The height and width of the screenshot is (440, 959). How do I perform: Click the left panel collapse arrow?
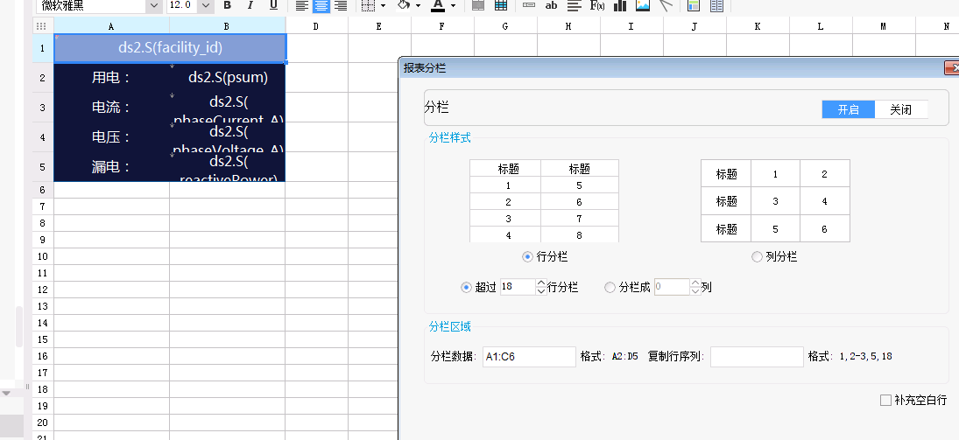tap(6, 393)
